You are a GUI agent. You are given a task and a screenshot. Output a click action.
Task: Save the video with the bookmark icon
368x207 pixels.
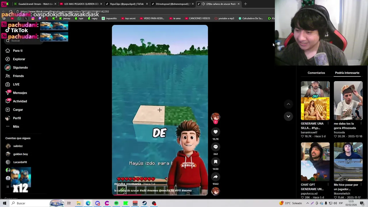pyautogui.click(x=215, y=162)
